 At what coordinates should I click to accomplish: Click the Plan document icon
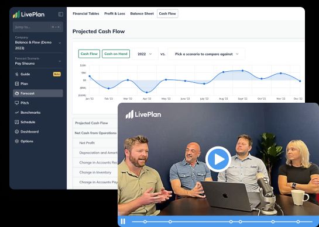click(17, 84)
